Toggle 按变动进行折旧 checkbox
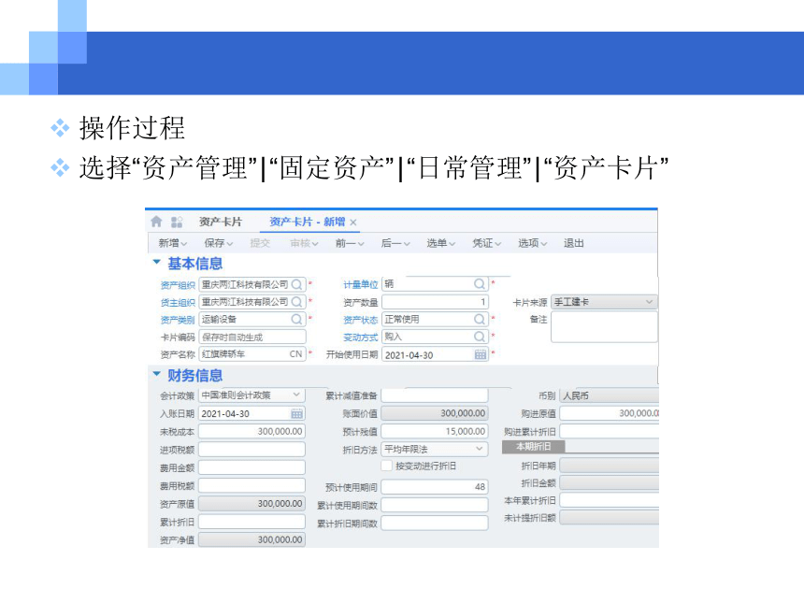Screen dimensions: 804x603 point(387,466)
